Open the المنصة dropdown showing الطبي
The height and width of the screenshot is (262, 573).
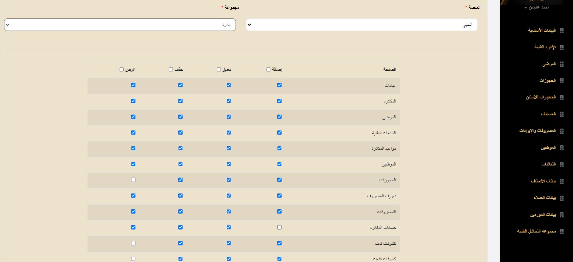(362, 25)
